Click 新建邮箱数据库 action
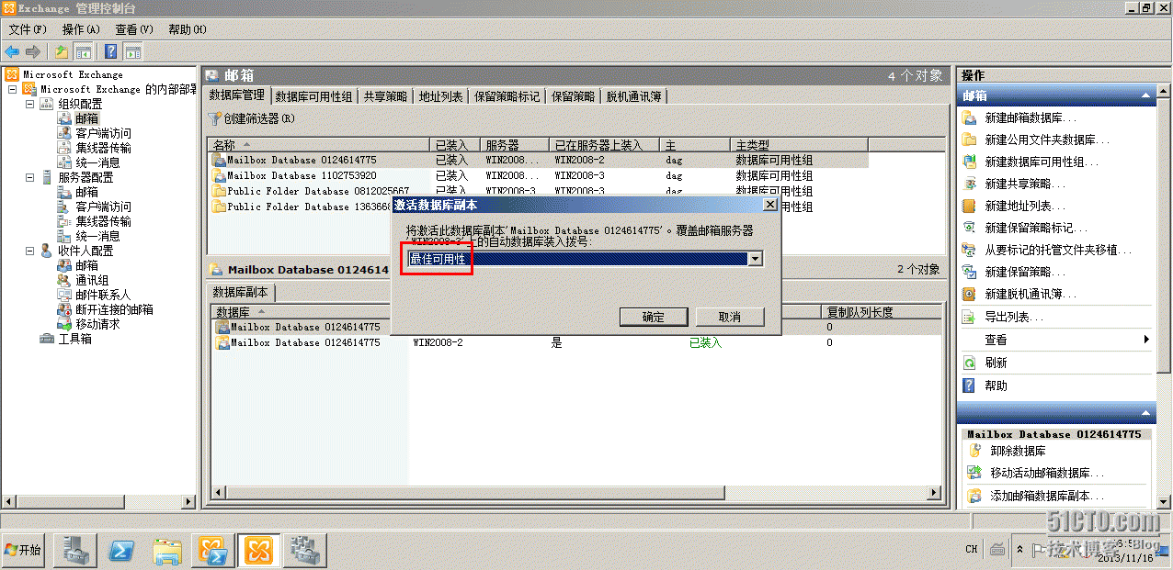Viewport: 1173px width, 570px height. click(x=1030, y=117)
